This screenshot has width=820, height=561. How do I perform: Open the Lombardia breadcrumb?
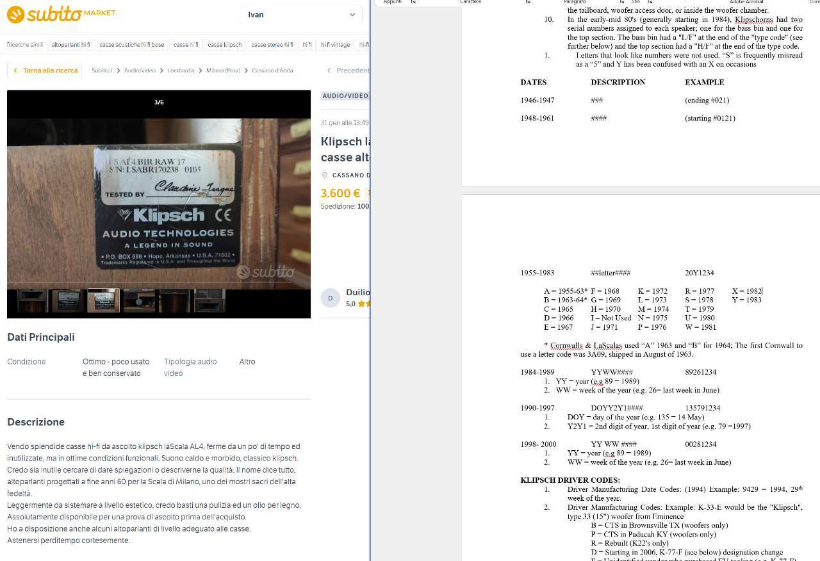click(181, 70)
